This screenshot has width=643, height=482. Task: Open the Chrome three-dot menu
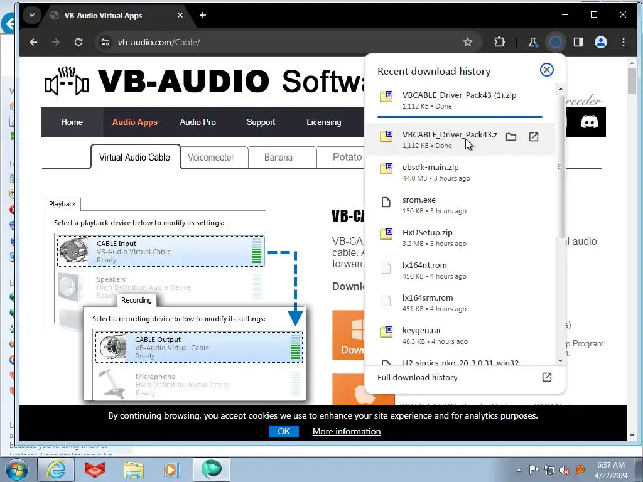click(624, 42)
